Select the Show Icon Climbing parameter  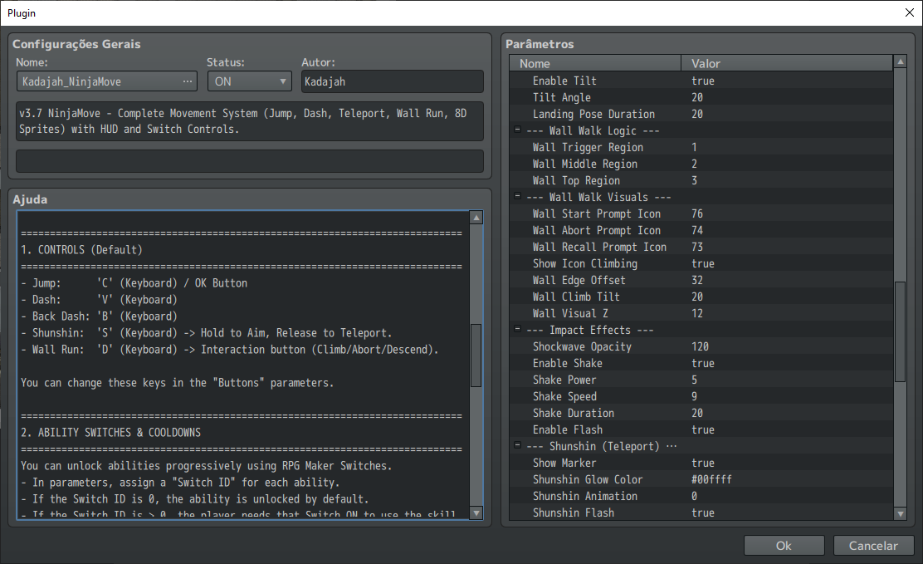(x=701, y=263)
